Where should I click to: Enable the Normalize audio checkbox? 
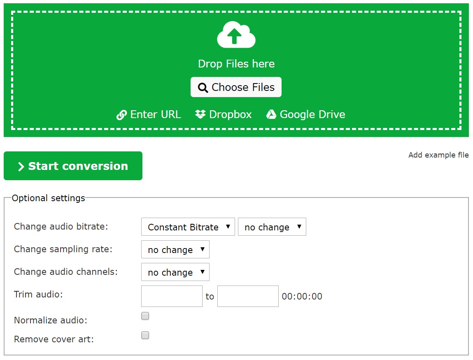click(x=145, y=316)
